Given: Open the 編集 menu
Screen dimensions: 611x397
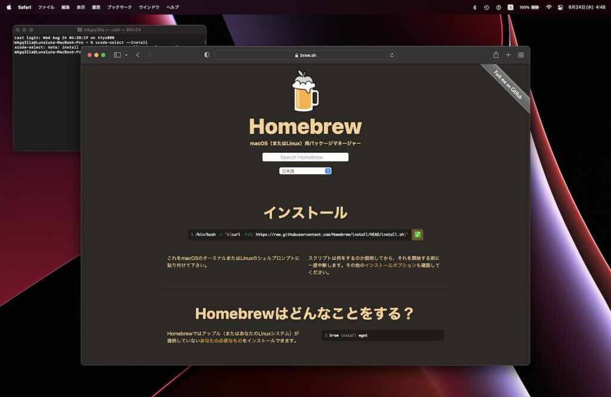Looking at the screenshot, I should (x=66, y=7).
